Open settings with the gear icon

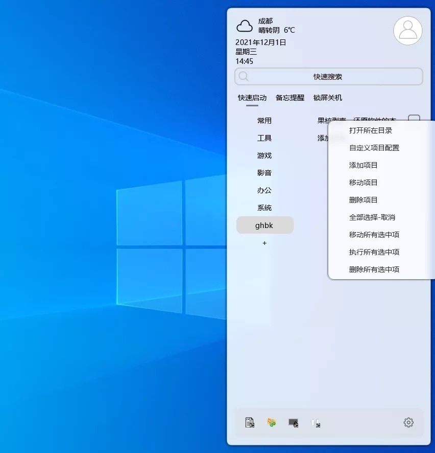click(408, 422)
